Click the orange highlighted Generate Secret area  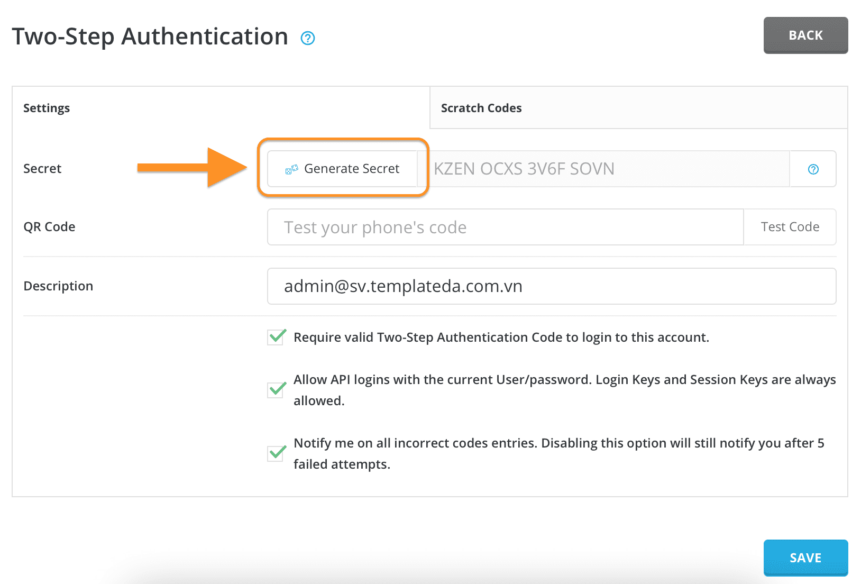(x=342, y=169)
